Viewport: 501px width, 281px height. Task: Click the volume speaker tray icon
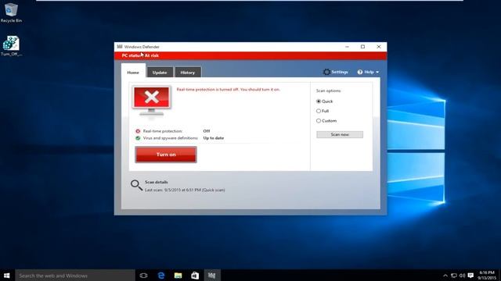tap(462, 276)
